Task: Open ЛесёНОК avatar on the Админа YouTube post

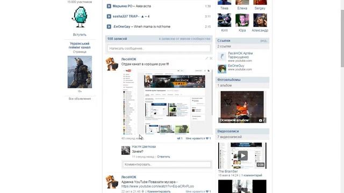Action: 112,182
